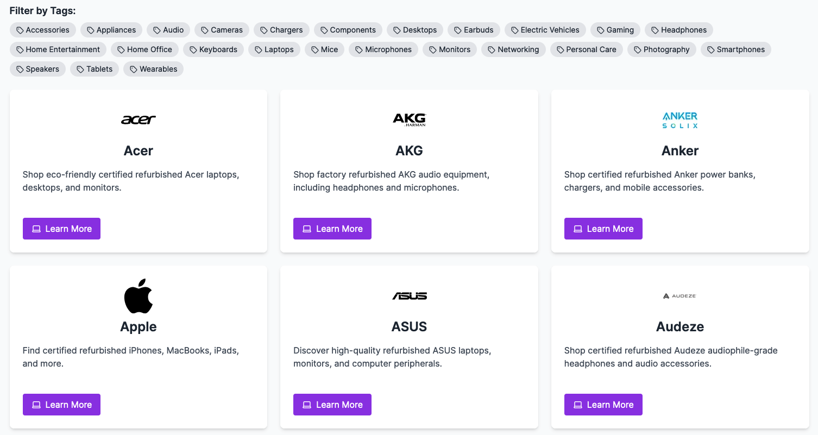Apply the Networking tag
The image size is (818, 435).
pyautogui.click(x=513, y=49)
